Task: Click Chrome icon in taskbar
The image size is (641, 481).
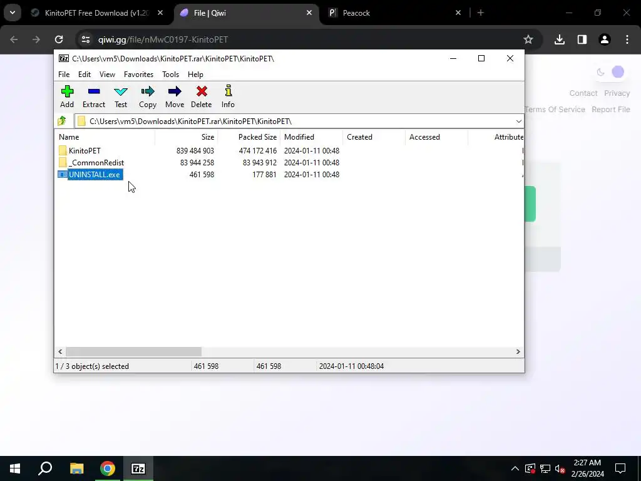Action: click(108, 468)
